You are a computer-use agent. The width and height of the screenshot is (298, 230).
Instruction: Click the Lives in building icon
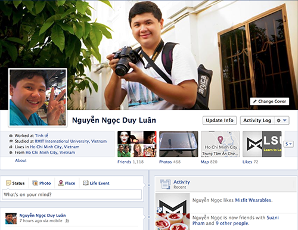pyautogui.click(x=11, y=147)
